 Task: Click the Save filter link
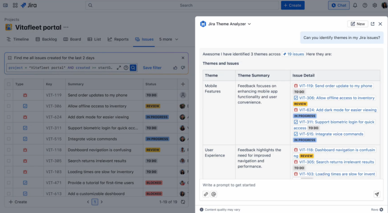pos(152,68)
